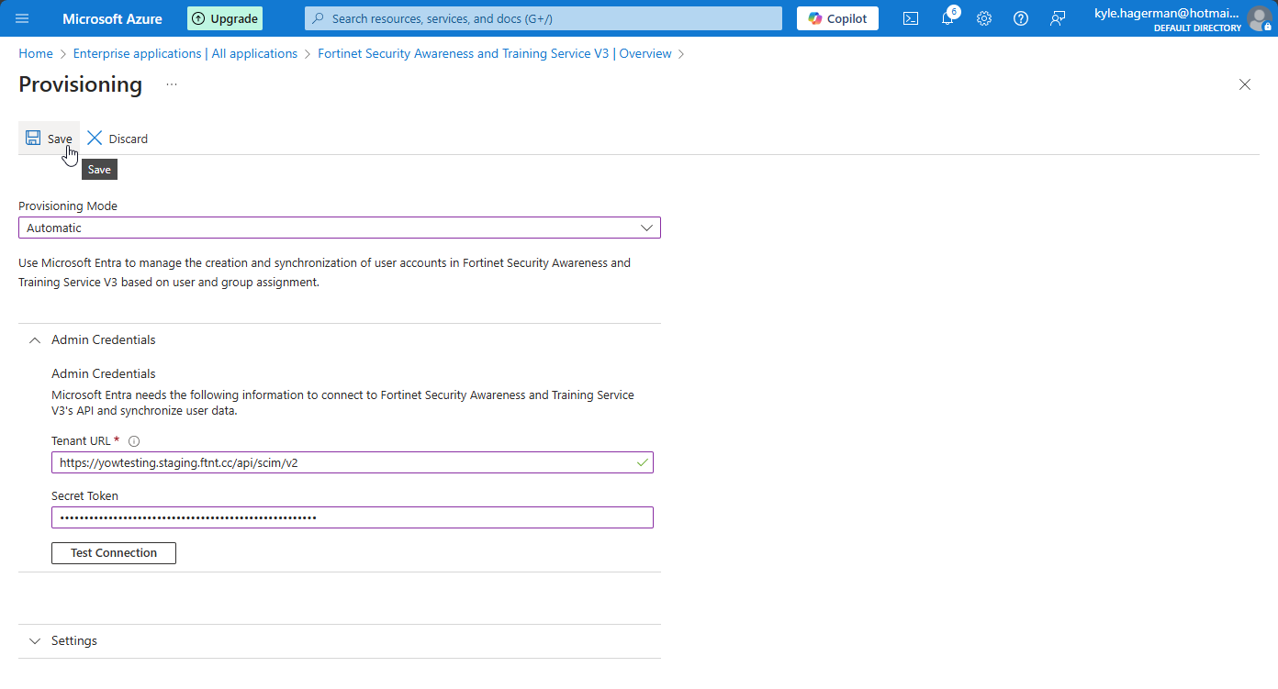Click the Discard toolbar button

tap(118, 139)
